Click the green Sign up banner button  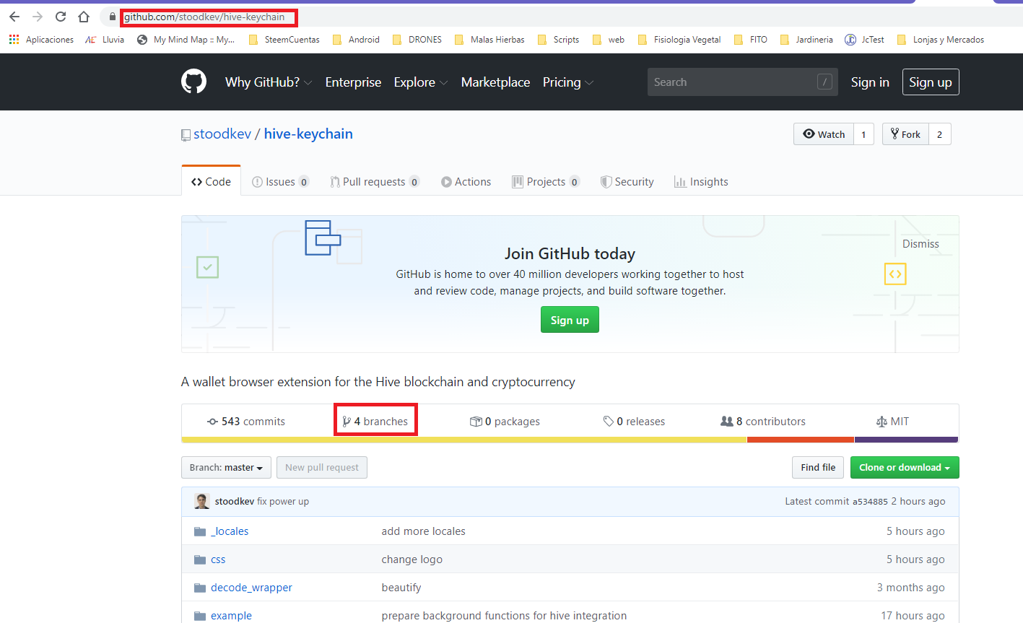[x=570, y=320]
